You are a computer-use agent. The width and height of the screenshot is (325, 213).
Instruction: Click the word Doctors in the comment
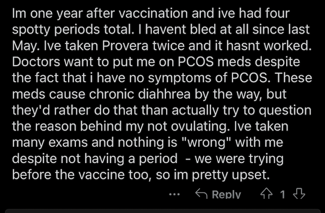click(36, 62)
